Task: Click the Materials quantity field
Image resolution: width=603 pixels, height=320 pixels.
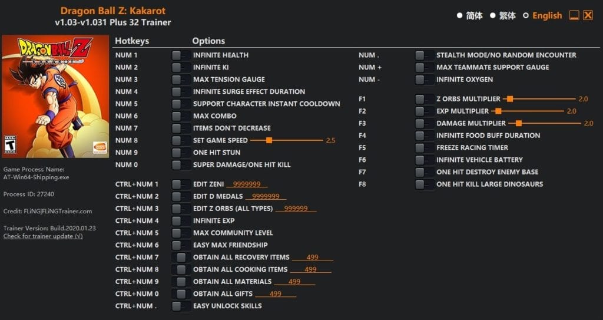Action: click(x=294, y=282)
